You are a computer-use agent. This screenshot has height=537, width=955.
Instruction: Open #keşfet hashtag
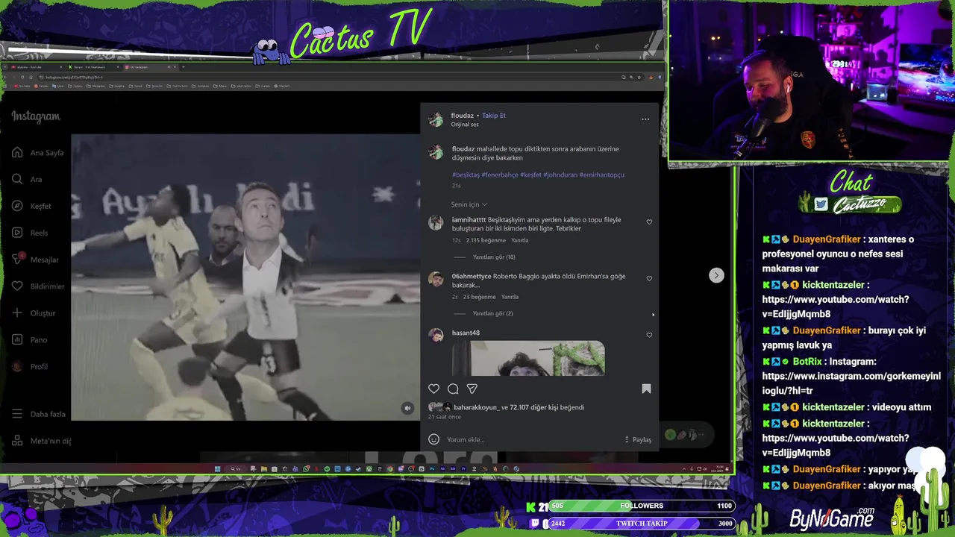[x=530, y=175]
